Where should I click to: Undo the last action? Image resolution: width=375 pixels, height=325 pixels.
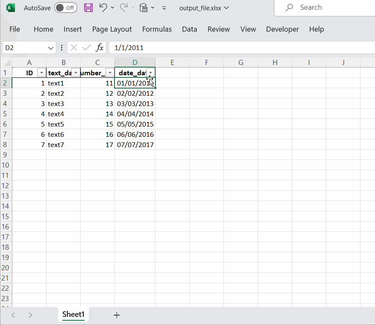(104, 7)
